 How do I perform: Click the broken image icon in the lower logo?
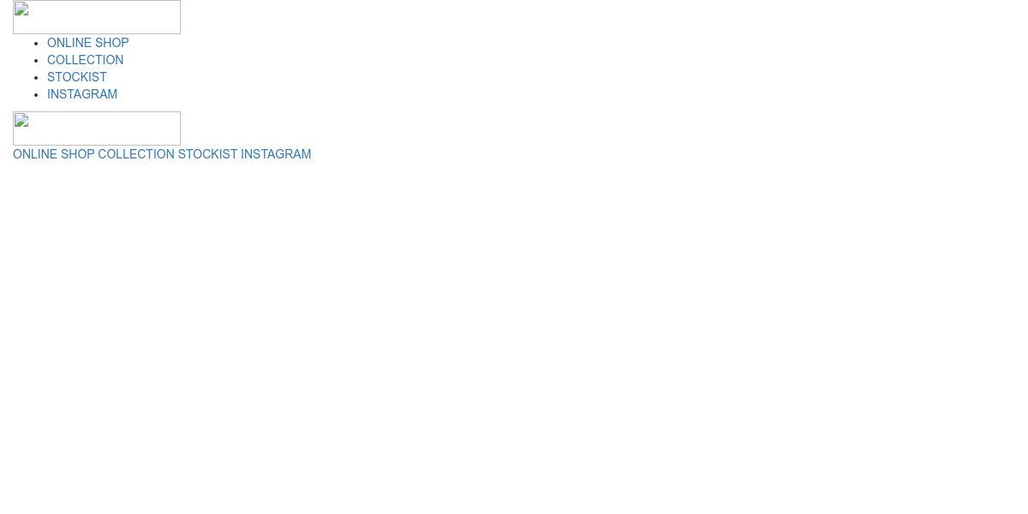pos(21,121)
